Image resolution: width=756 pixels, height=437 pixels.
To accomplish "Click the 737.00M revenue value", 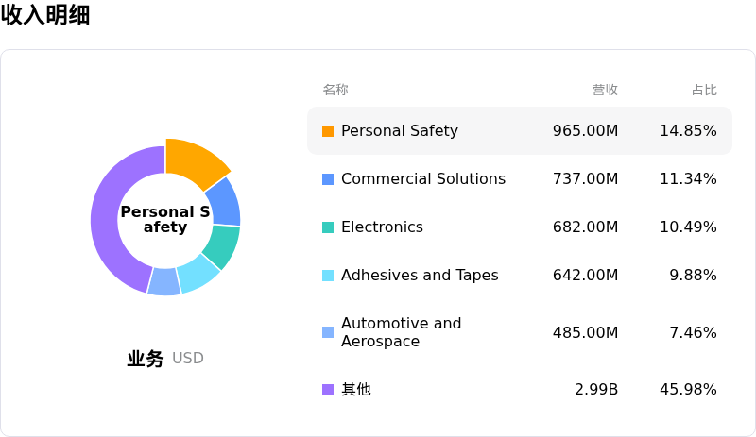I will tap(585, 178).
